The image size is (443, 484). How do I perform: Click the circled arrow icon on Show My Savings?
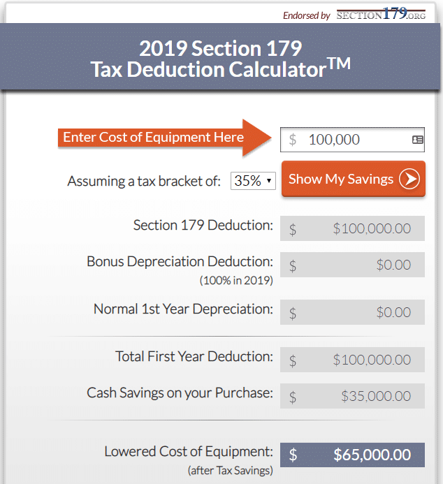pyautogui.click(x=409, y=179)
